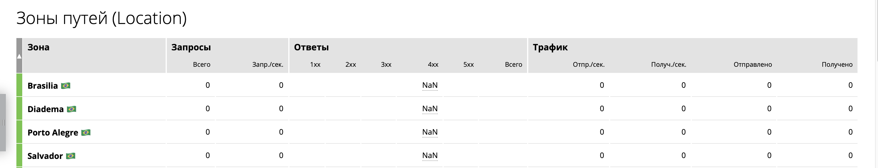Screen dimensions: 878x168
Task: Click the NaN 4xx value for Brasilia
Action: coord(430,85)
